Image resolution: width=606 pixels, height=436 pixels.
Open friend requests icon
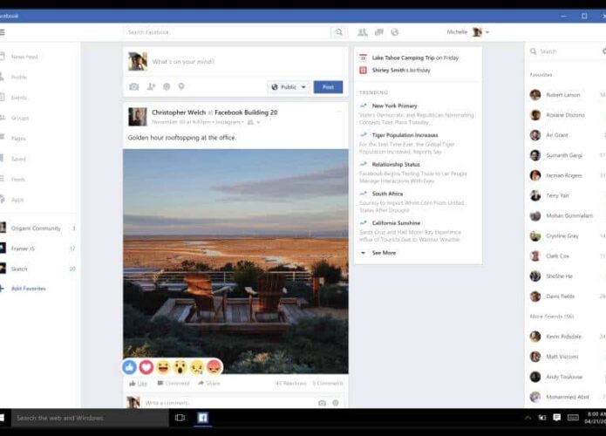(x=362, y=32)
